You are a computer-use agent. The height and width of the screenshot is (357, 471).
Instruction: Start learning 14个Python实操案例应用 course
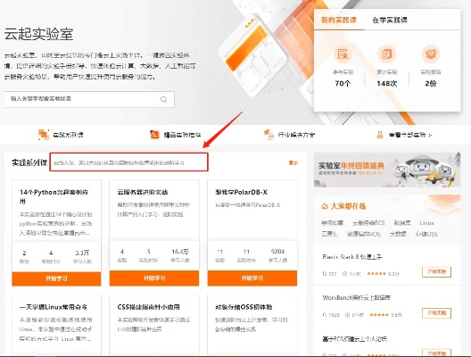pos(56,278)
